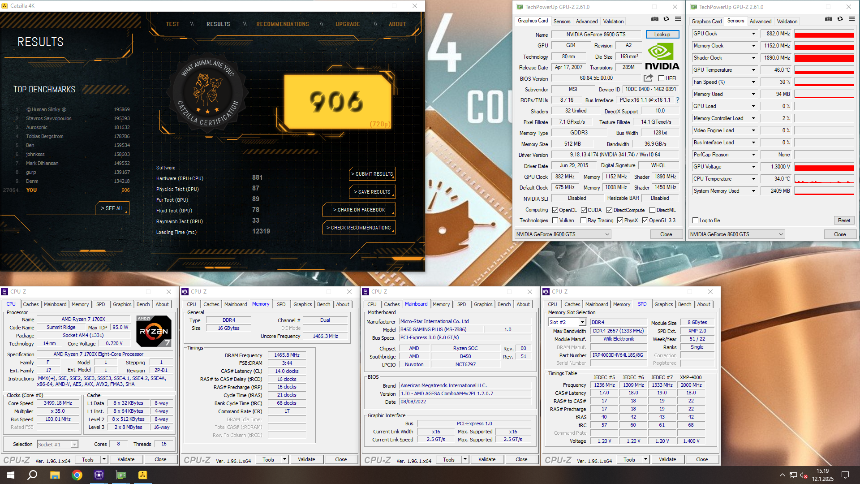
Task: Open UPGRADE tab in Catzilla
Action: click(x=348, y=24)
